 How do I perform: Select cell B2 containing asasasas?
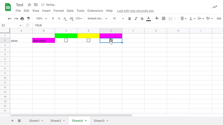(x=44, y=40)
